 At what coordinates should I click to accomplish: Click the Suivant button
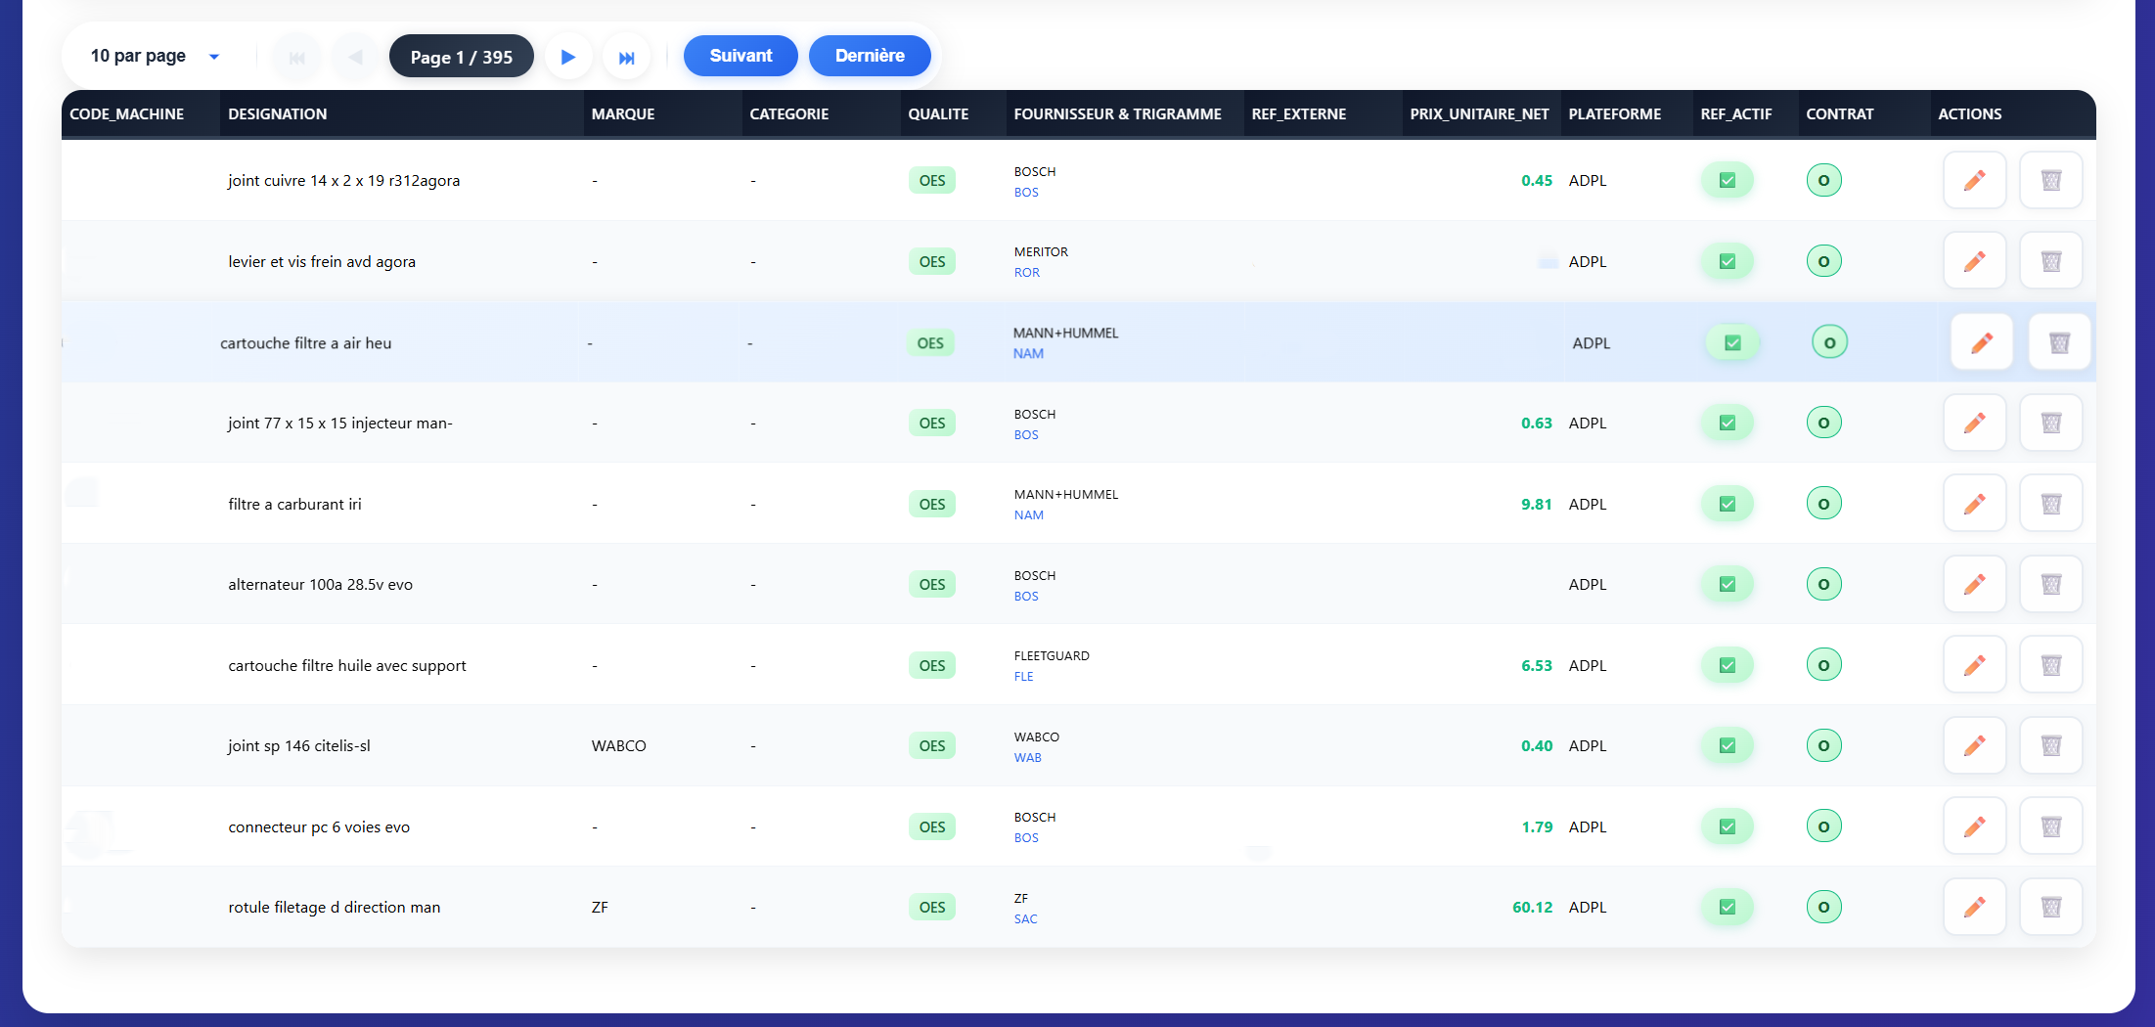741,56
